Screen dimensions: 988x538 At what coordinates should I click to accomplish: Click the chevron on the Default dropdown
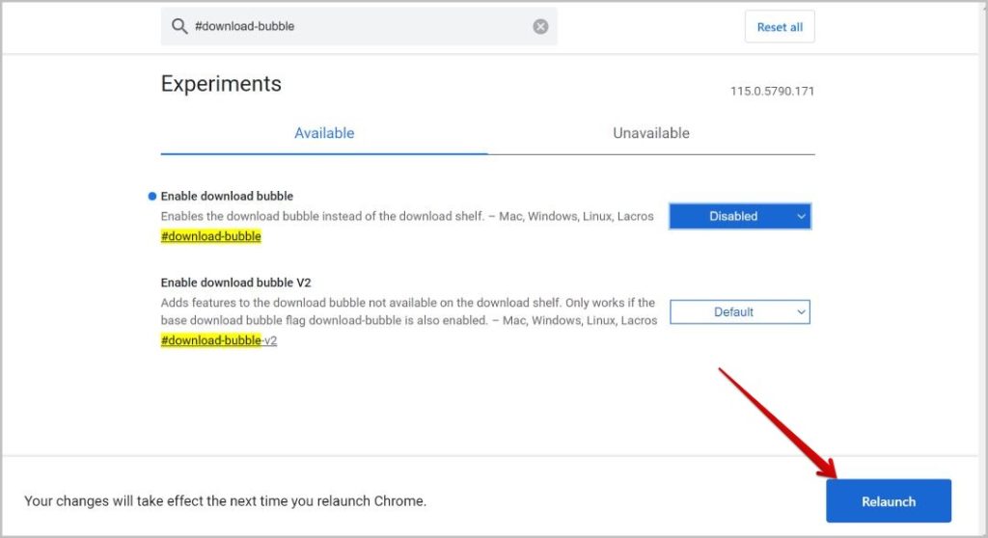click(801, 311)
